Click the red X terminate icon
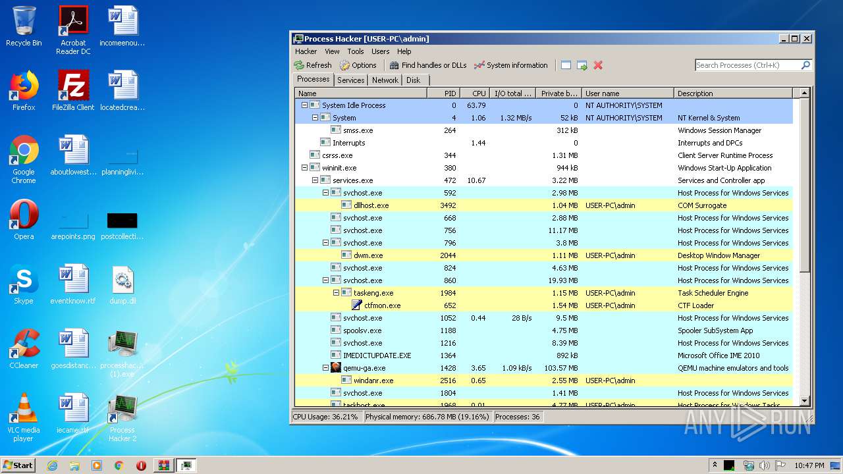This screenshot has height=474, width=843. click(598, 65)
